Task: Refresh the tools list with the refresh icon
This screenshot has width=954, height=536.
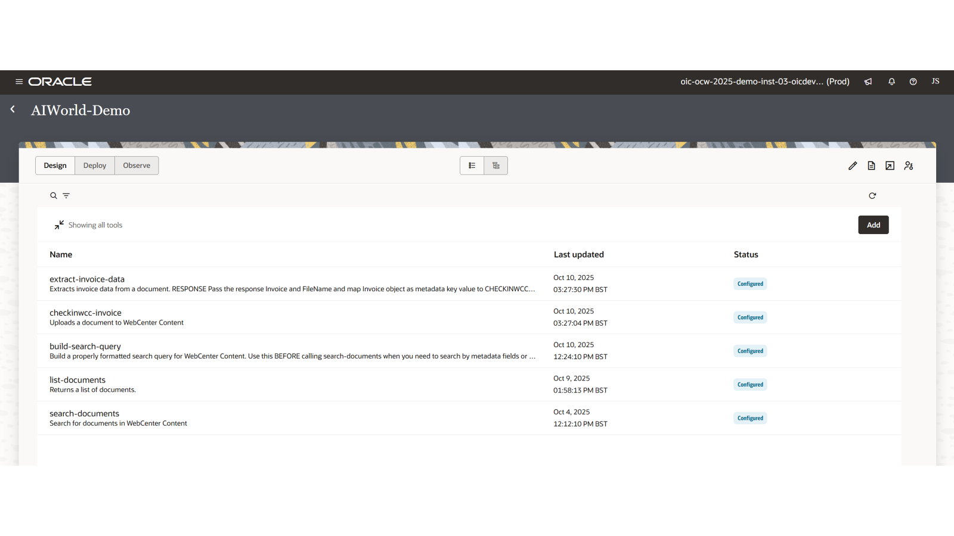Action: pyautogui.click(x=872, y=195)
